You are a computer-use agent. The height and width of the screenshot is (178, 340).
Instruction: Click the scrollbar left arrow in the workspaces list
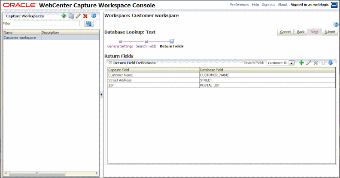click(6, 173)
